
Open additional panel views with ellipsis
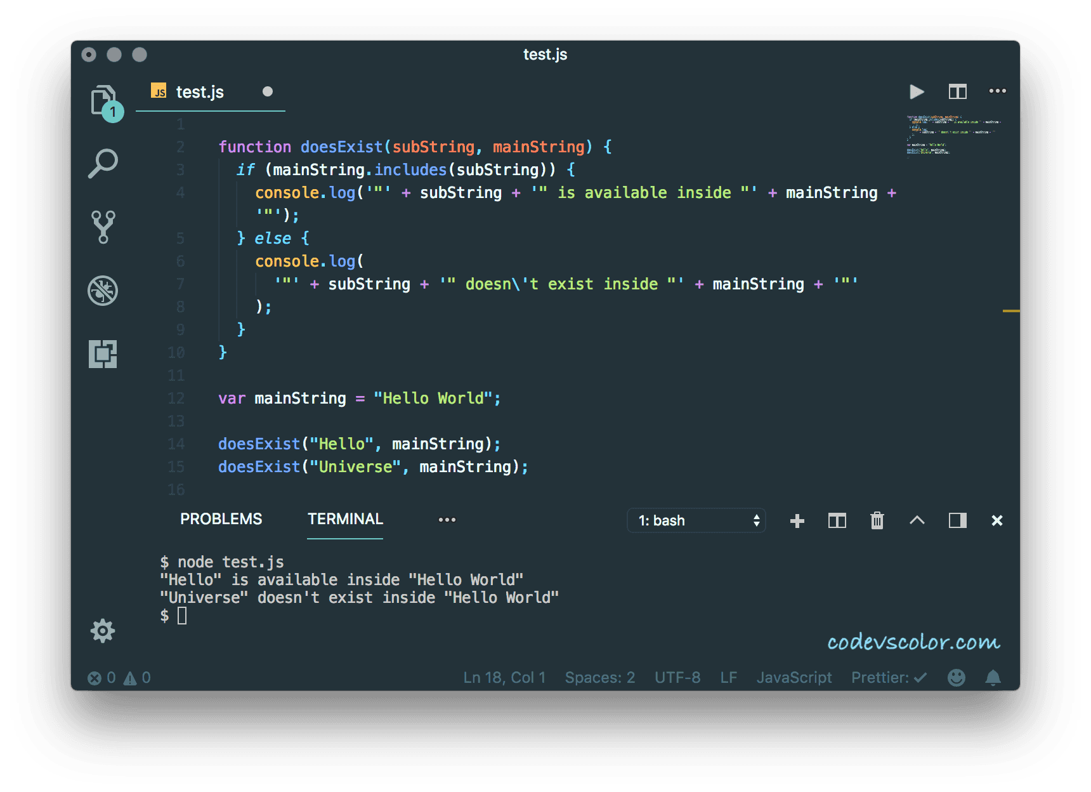447,520
